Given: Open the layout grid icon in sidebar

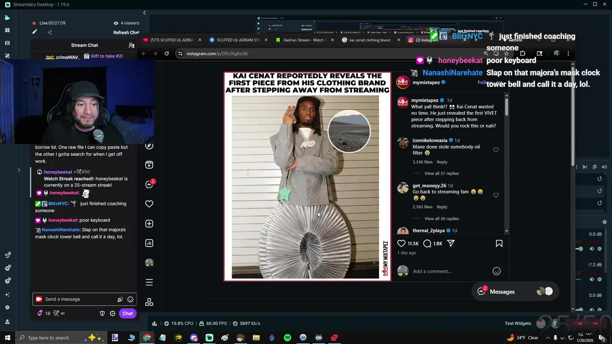Looking at the screenshot, I should tap(7, 30).
